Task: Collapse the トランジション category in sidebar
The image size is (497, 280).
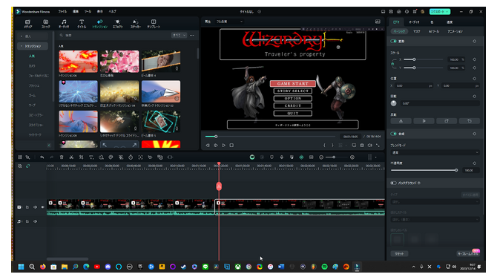Action: [21, 46]
